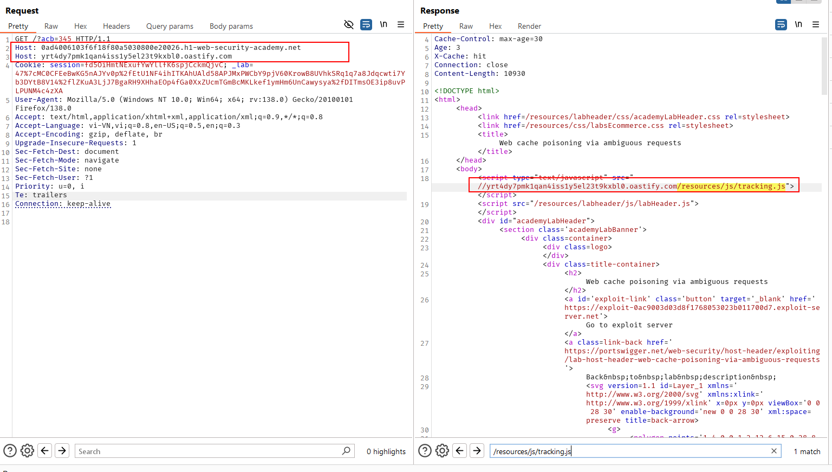832x472 pixels.
Task: Go to previous match arrow in Request search
Action: [45, 450]
